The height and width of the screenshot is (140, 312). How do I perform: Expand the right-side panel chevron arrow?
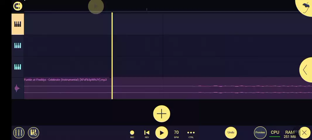(x=305, y=70)
